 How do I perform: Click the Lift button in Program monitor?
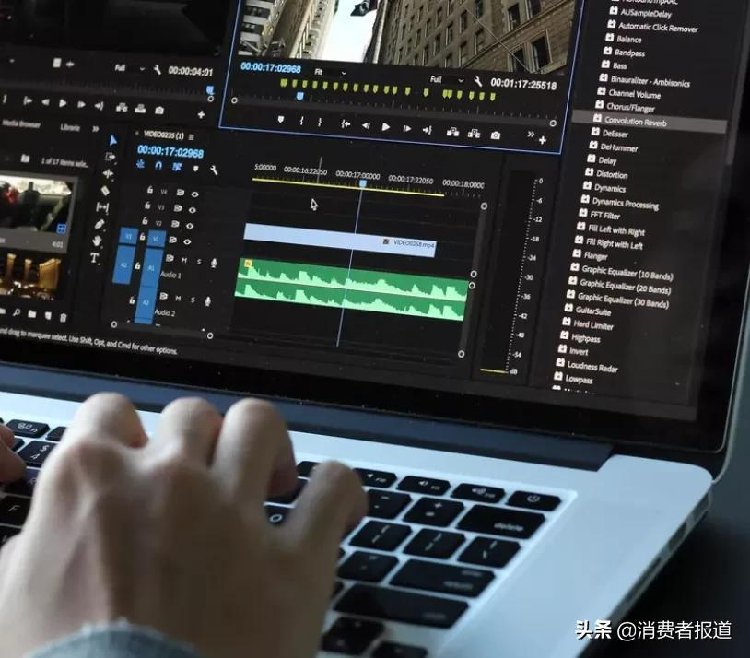pos(452,132)
